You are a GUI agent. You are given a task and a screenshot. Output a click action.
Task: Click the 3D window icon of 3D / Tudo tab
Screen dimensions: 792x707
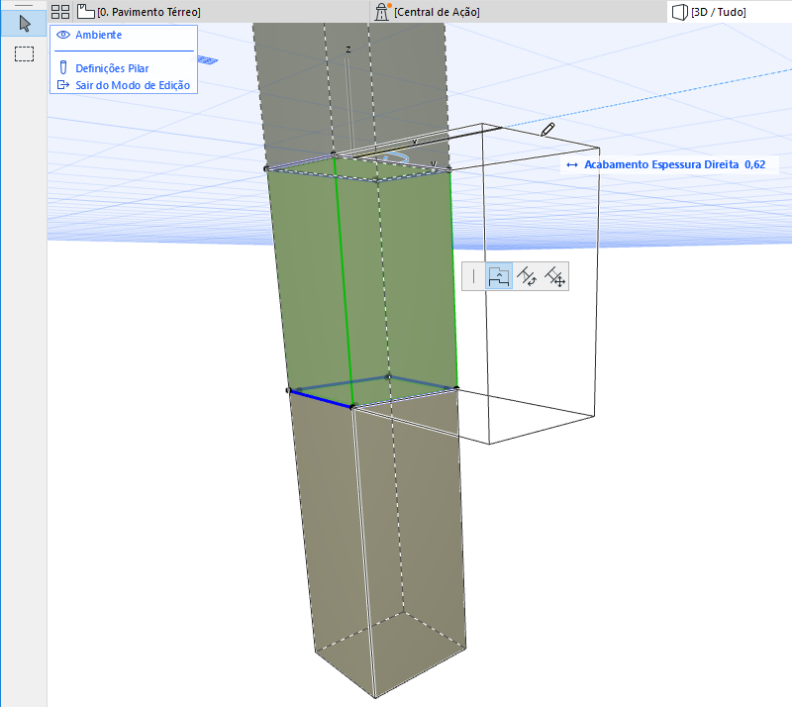[680, 12]
